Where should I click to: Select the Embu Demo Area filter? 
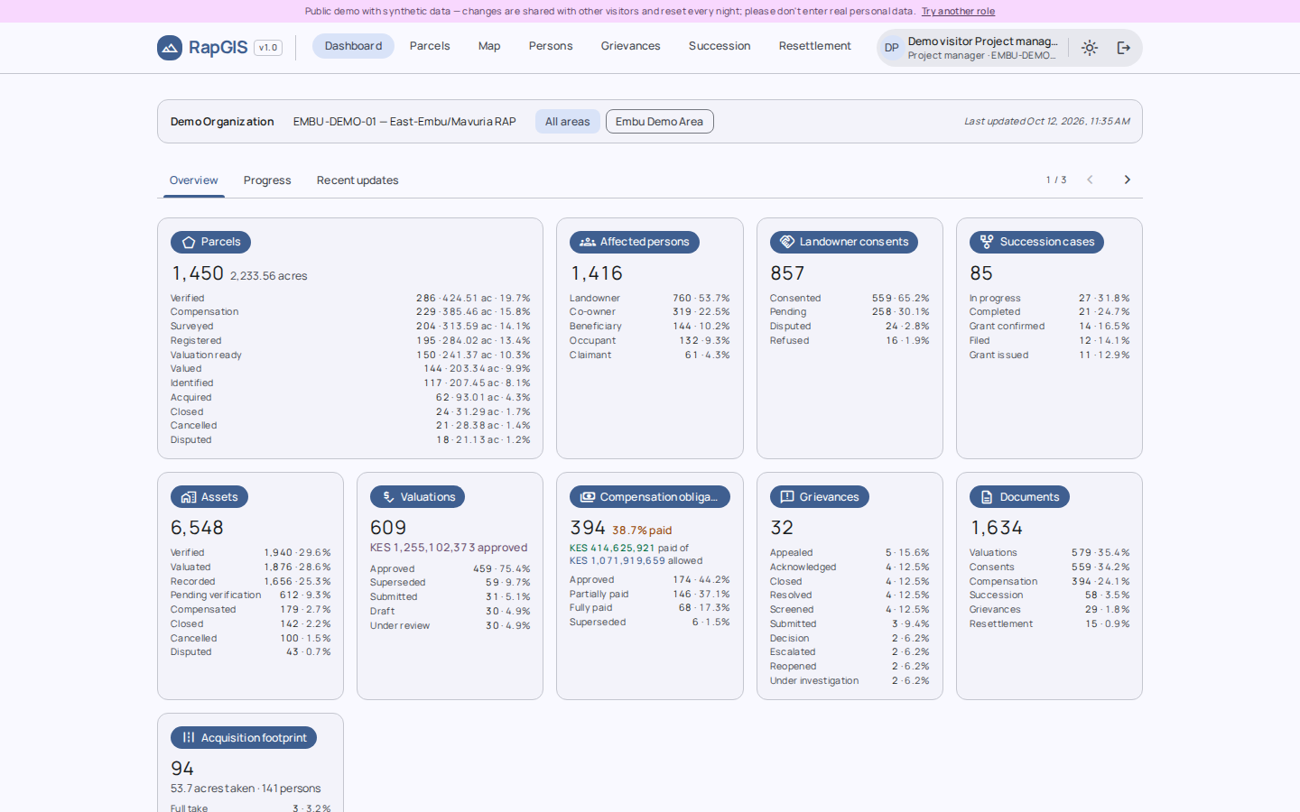[x=659, y=122]
